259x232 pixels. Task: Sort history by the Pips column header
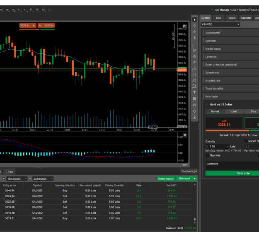click(x=139, y=185)
